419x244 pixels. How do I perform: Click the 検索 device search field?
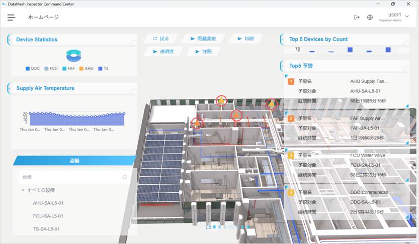pos(70,177)
